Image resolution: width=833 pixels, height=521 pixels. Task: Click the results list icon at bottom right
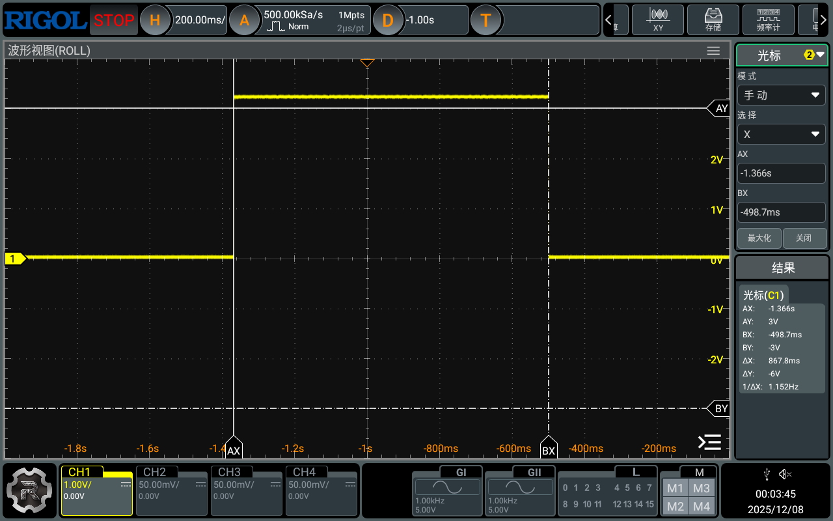click(709, 442)
